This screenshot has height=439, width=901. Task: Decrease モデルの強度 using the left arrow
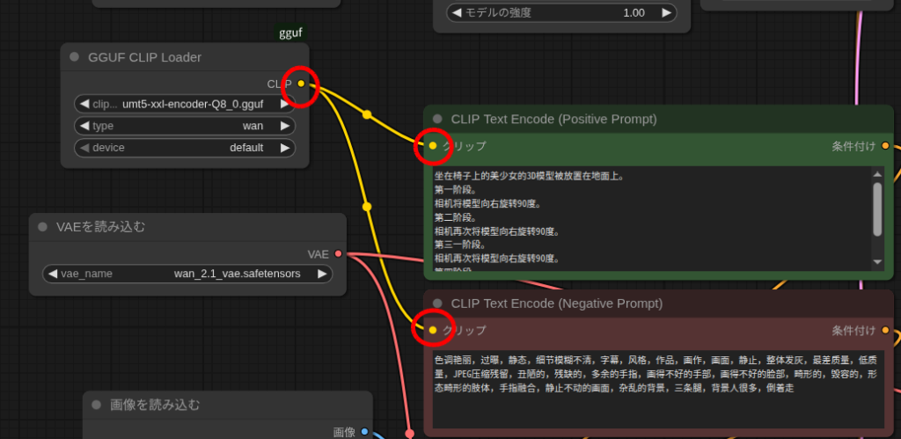tap(457, 13)
